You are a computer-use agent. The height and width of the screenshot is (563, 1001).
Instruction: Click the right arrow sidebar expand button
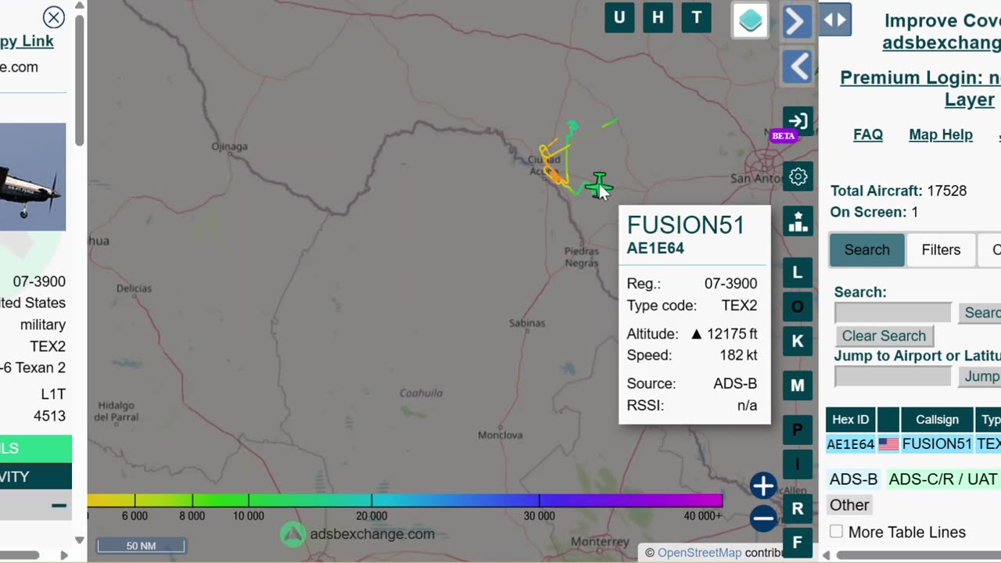coord(796,21)
